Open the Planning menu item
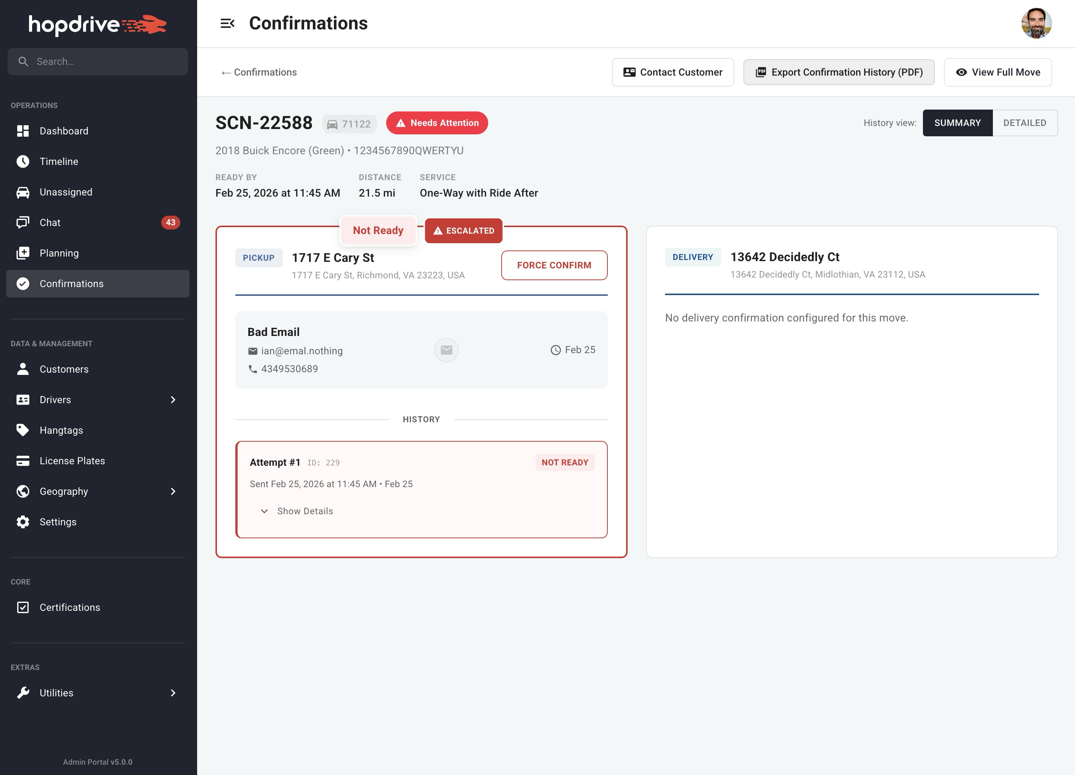The image size is (1075, 775). (59, 253)
